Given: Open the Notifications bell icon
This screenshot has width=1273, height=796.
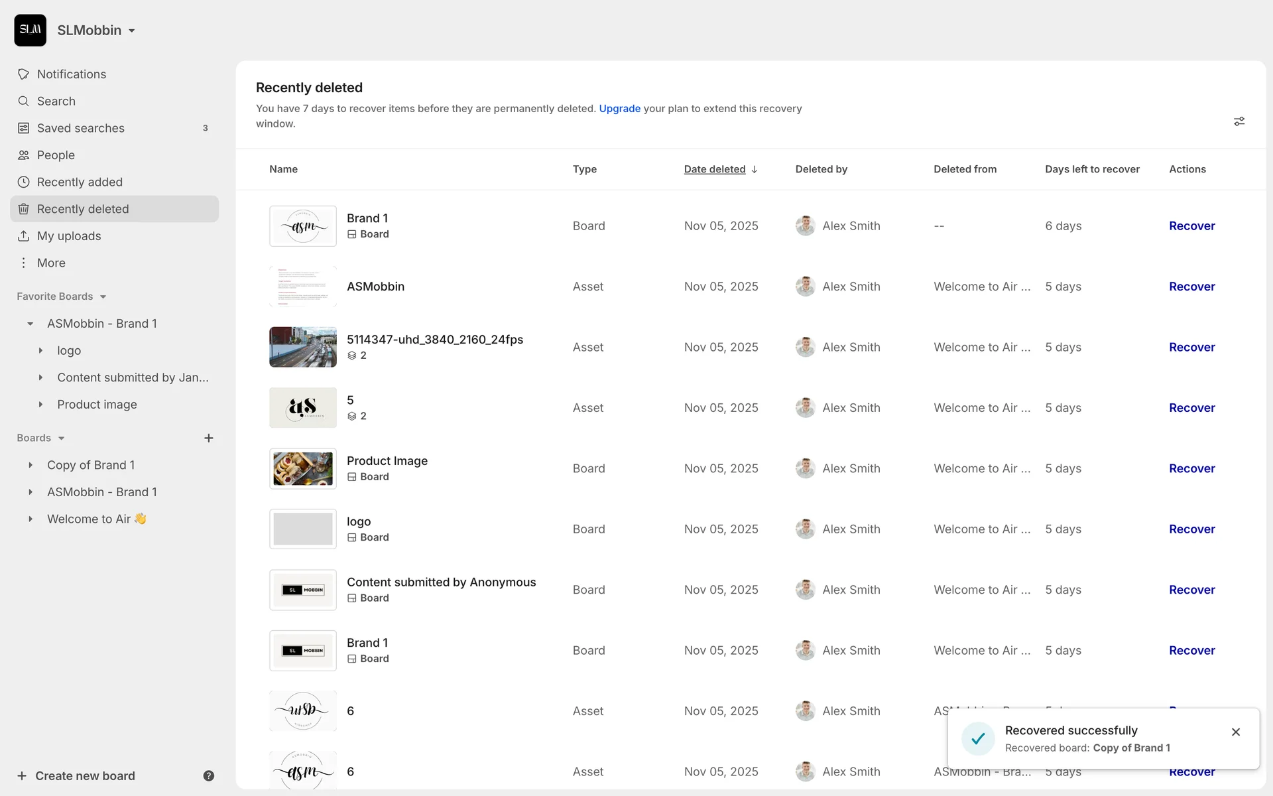Looking at the screenshot, I should tap(24, 74).
